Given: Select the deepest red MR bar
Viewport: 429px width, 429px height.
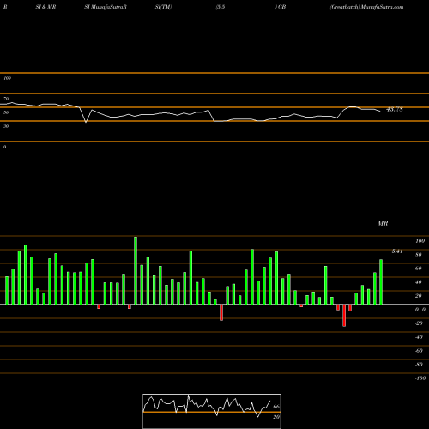Looking at the screenshot, I should (x=344, y=316).
